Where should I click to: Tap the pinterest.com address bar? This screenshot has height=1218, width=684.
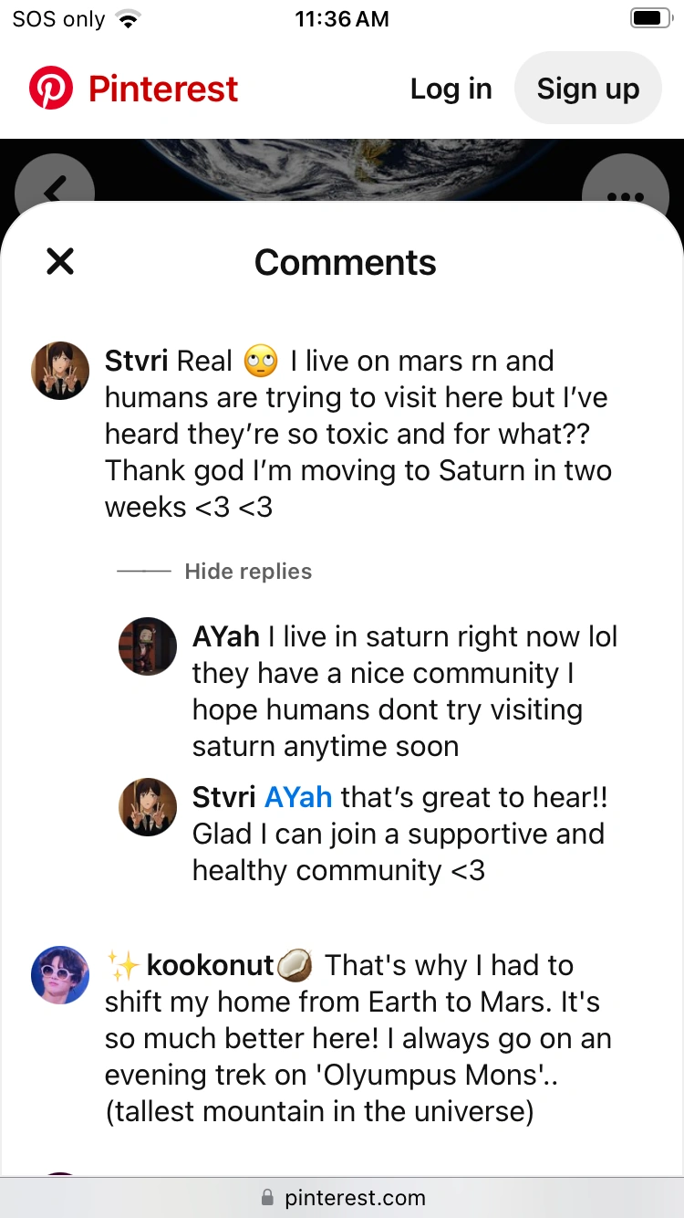click(x=342, y=1197)
